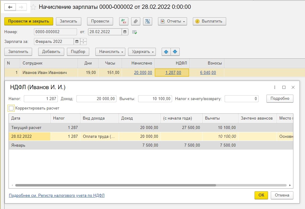Open НДФЛ amount 1 287,00 link
Screen dimensions: 305x209
(x=173, y=73)
